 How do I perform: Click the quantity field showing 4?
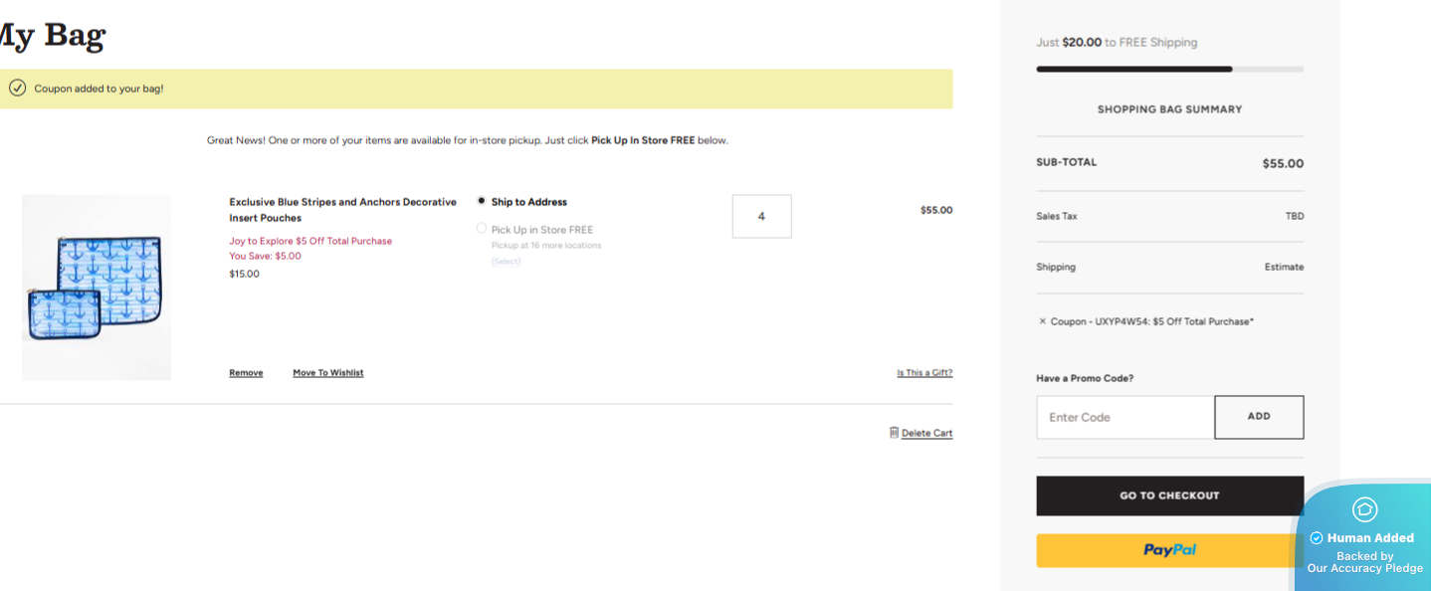[761, 216]
